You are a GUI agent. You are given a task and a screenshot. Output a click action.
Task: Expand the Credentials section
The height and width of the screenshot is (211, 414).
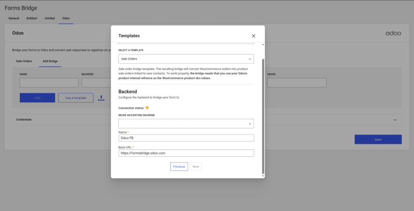(207, 120)
